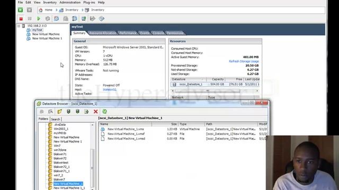
Task: Select the Folders tab in Datastore Browser
Action: coord(43,119)
